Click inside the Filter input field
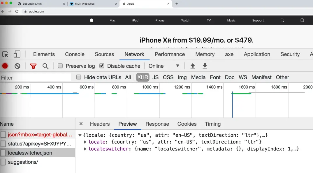This screenshot has height=173, width=313. [x=35, y=77]
